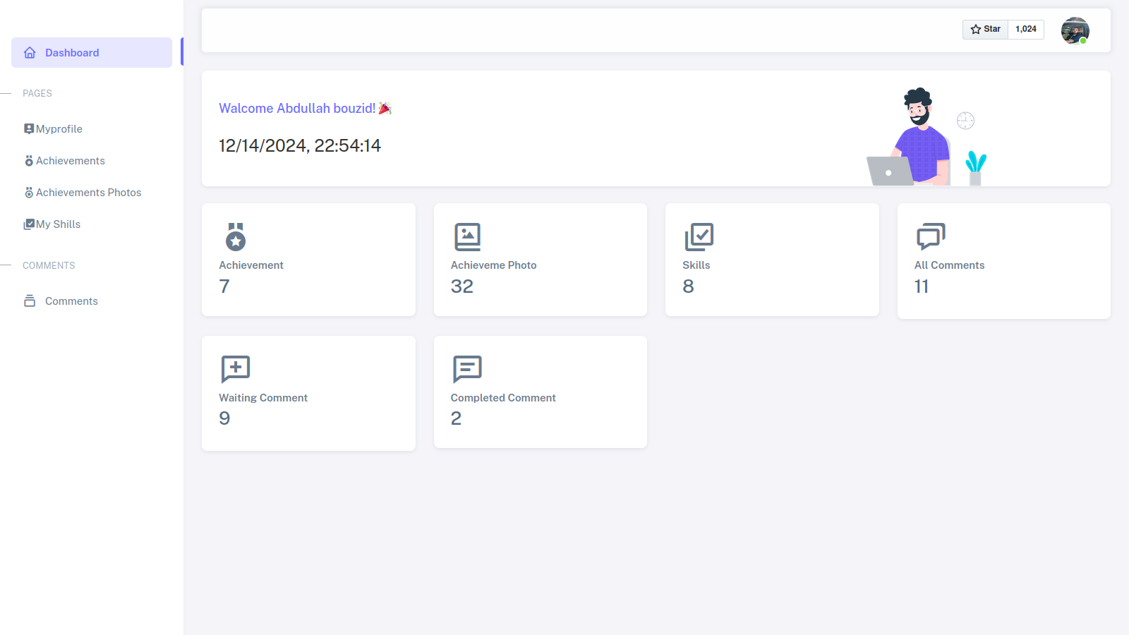Click the Waiting Comment count 9
This screenshot has height=635, width=1129.
pyautogui.click(x=224, y=418)
